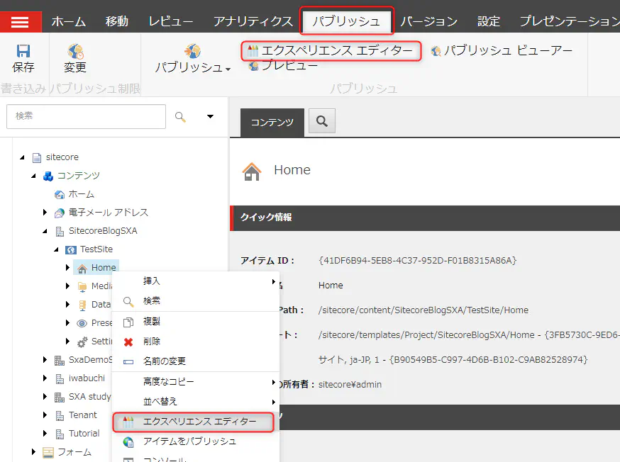The width and height of the screenshot is (620, 462).
Task: Open the プレゼンテーション ribbon tab
Action: coord(570,21)
